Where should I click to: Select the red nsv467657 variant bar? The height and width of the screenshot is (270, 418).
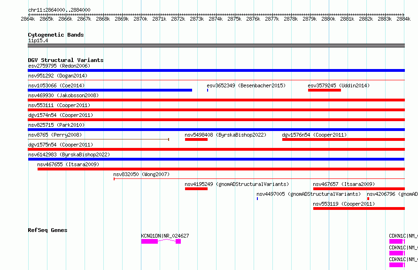(x=359, y=189)
